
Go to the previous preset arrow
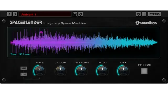point(9,14)
